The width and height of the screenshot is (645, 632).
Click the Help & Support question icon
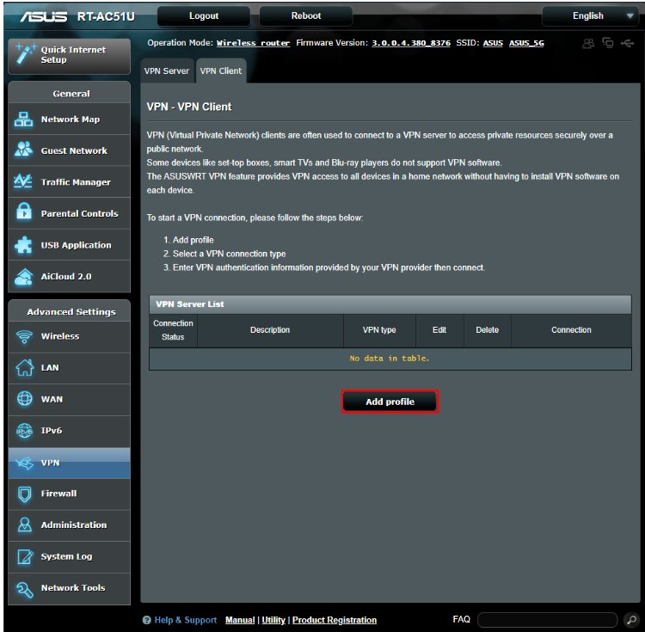(146, 620)
